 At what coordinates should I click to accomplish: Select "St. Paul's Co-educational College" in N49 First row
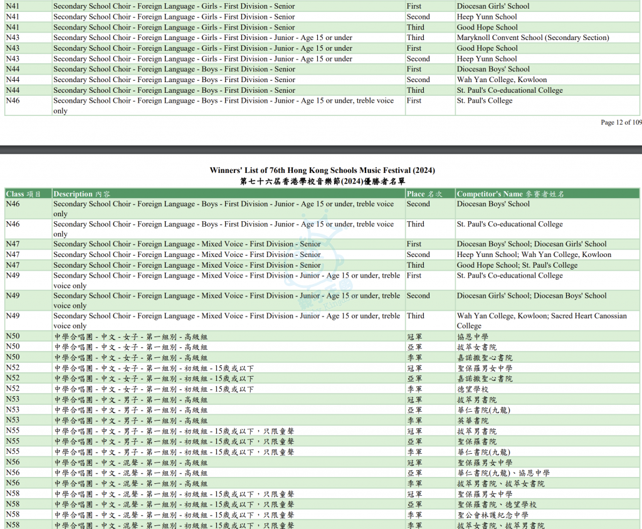pyautogui.click(x=510, y=276)
